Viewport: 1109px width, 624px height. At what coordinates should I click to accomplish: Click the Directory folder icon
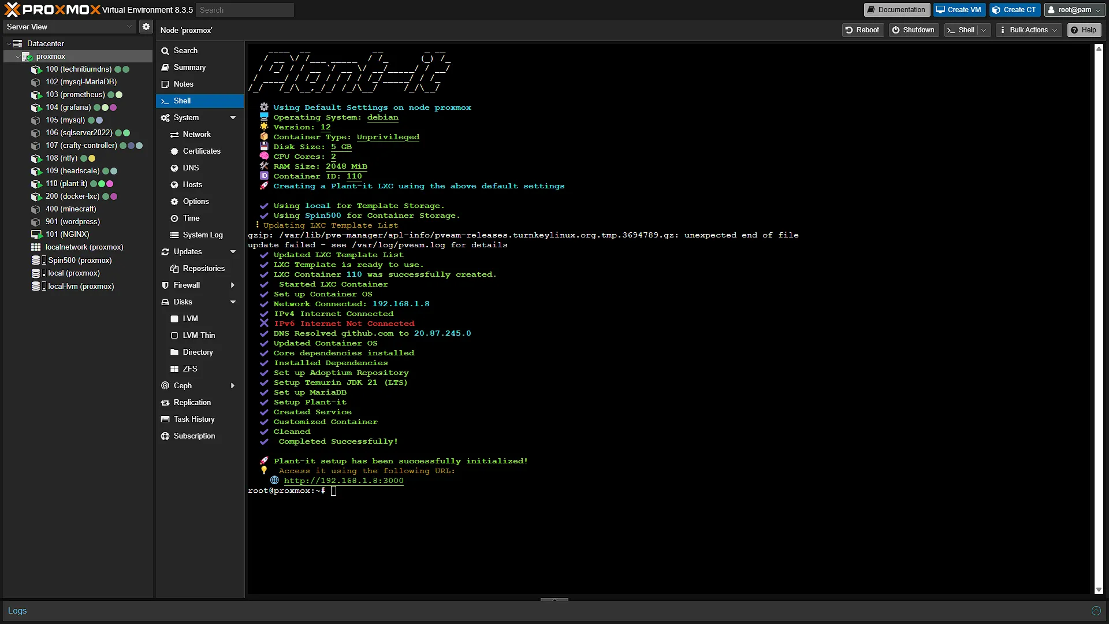pyautogui.click(x=174, y=352)
